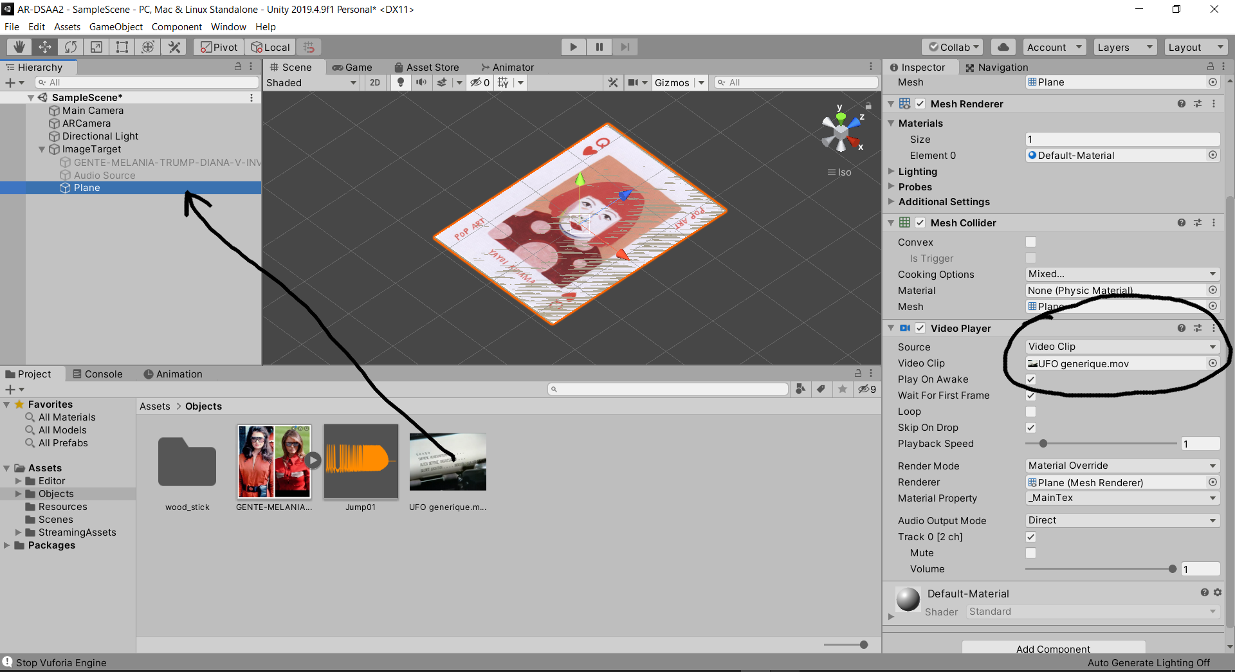This screenshot has width=1235, height=672.
Task: Toggle 2D scene view mode
Action: 375,82
